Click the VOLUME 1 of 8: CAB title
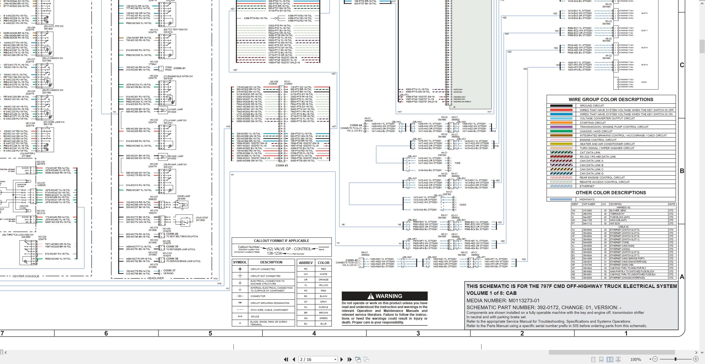Screen dimensions: 705x364 (x=491, y=293)
